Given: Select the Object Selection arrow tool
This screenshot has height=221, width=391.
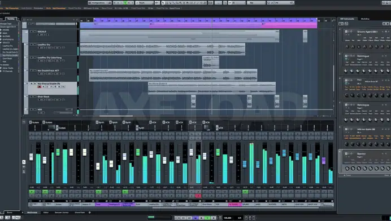Looking at the screenshot, I should coord(163,3).
